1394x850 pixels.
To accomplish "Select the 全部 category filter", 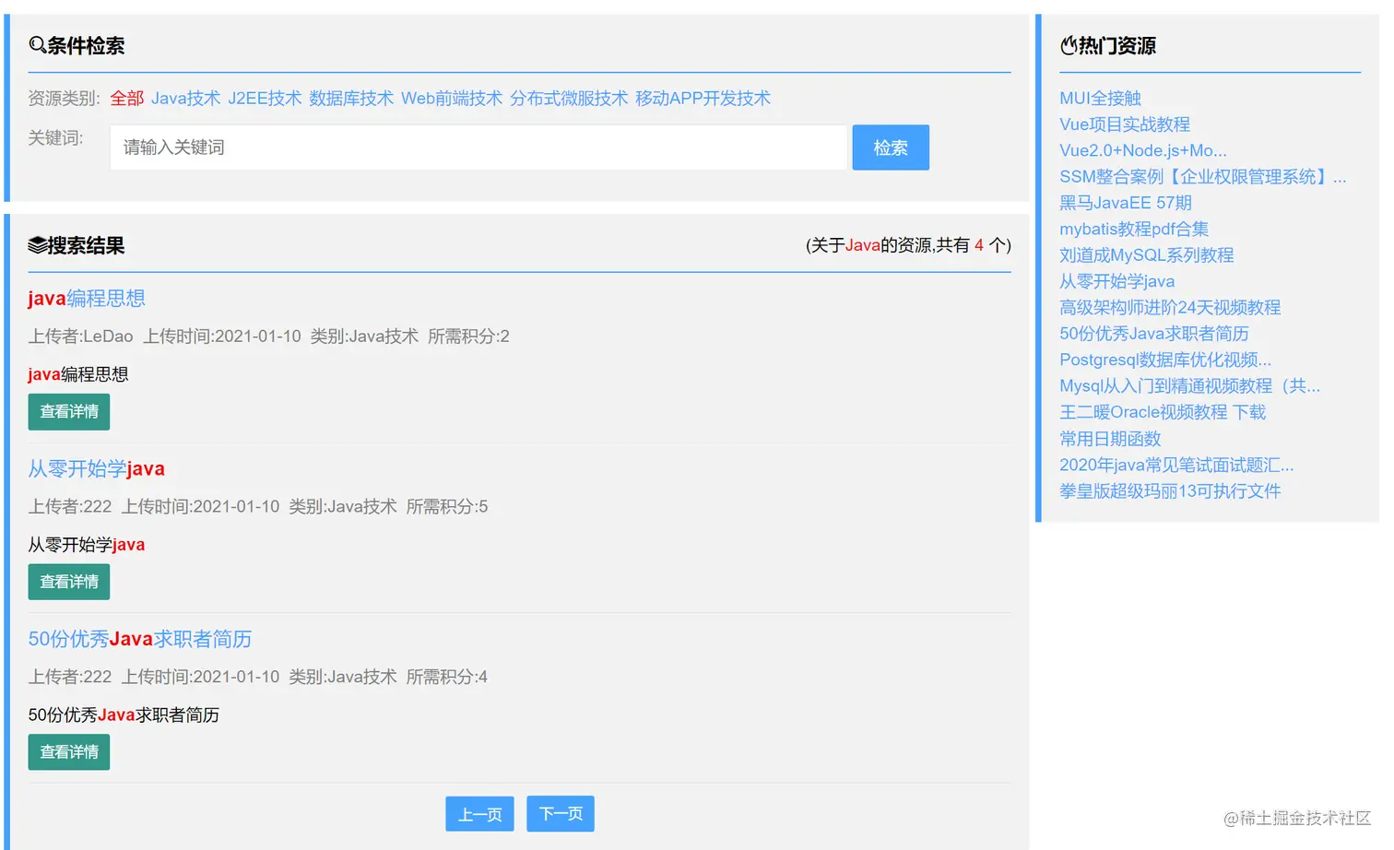I will (x=127, y=99).
